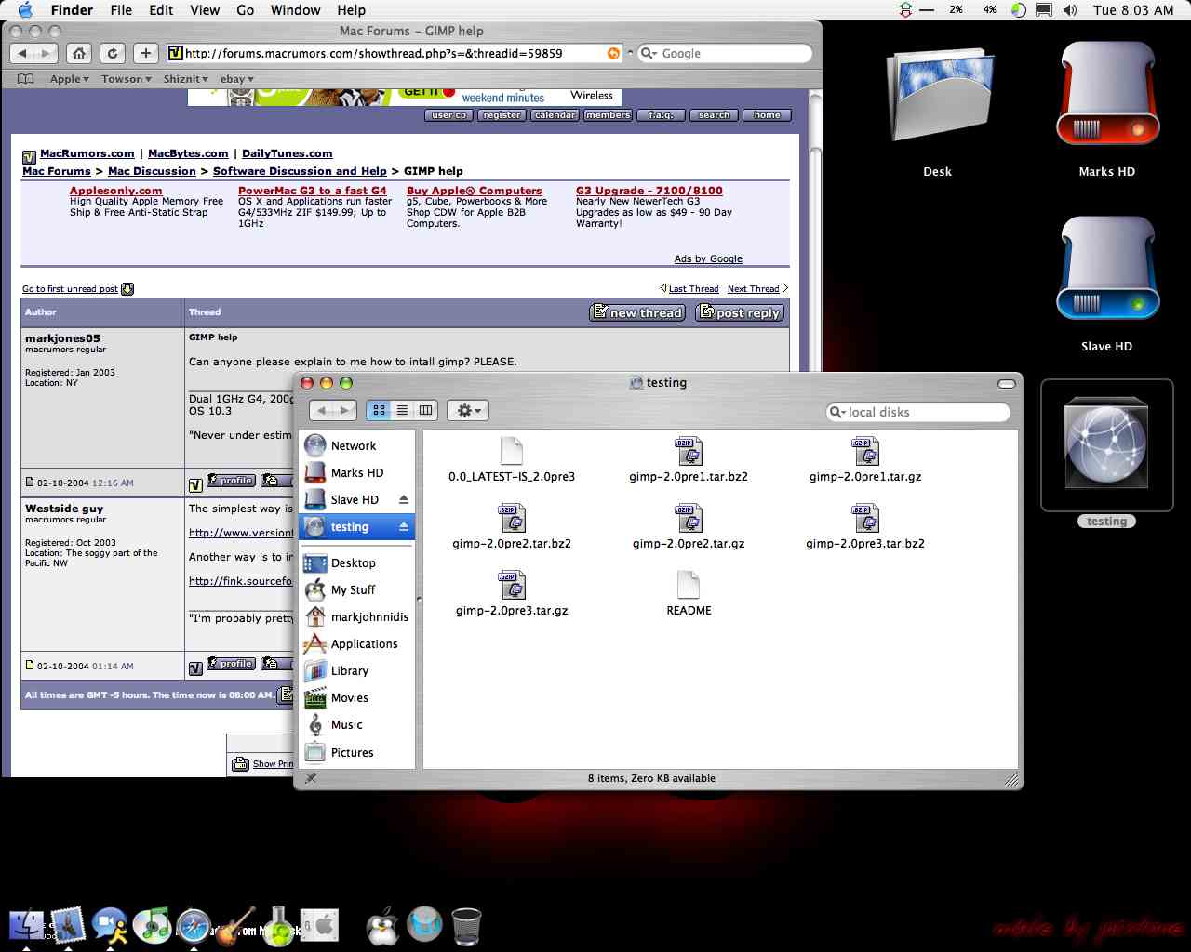Click the Safari compass Dock icon
The height and width of the screenshot is (952, 1191).
pos(194,925)
